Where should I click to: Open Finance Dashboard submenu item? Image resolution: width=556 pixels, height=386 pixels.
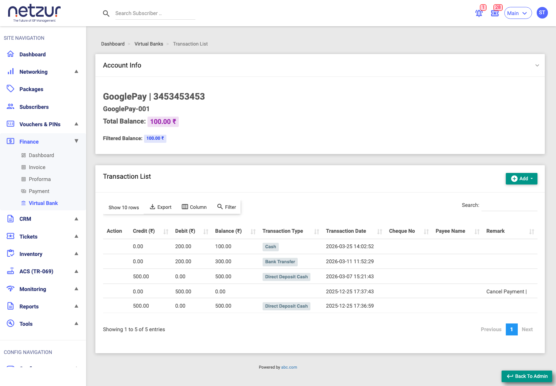[x=41, y=155]
